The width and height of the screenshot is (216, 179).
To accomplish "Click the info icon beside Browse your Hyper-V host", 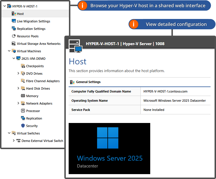I will pos(82,5).
